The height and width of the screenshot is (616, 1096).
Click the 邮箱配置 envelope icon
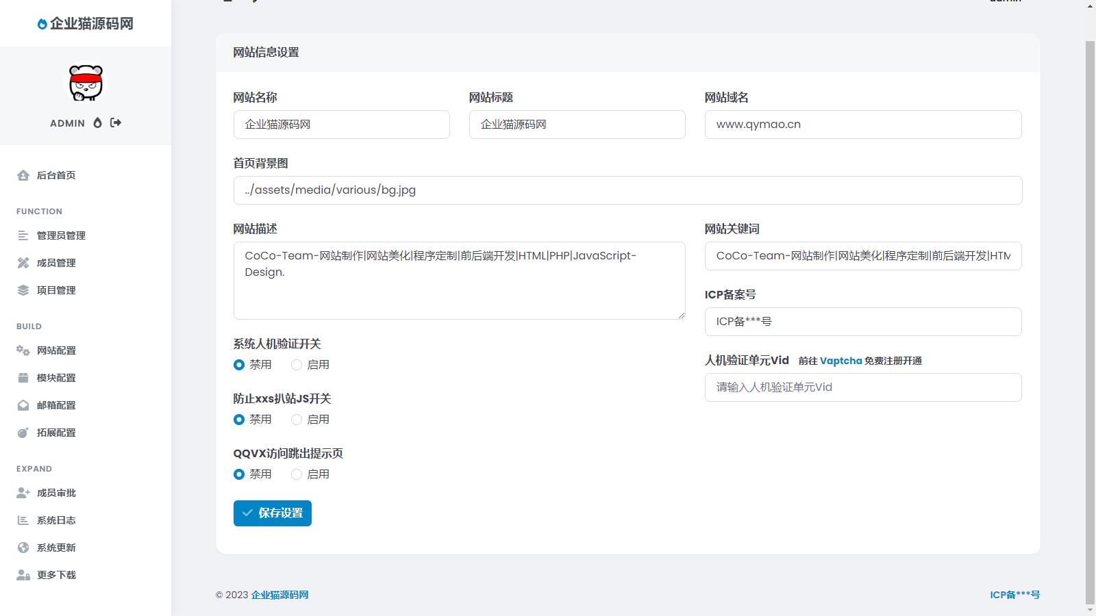coord(23,405)
